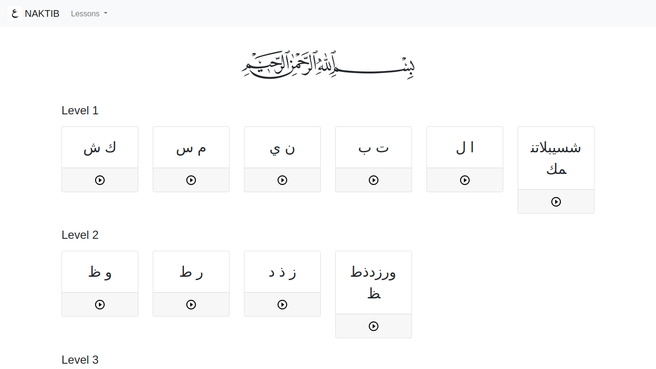This screenshot has height=369, width=656.
Task: Play audio for the و ظ lesson
Action: pyautogui.click(x=99, y=304)
